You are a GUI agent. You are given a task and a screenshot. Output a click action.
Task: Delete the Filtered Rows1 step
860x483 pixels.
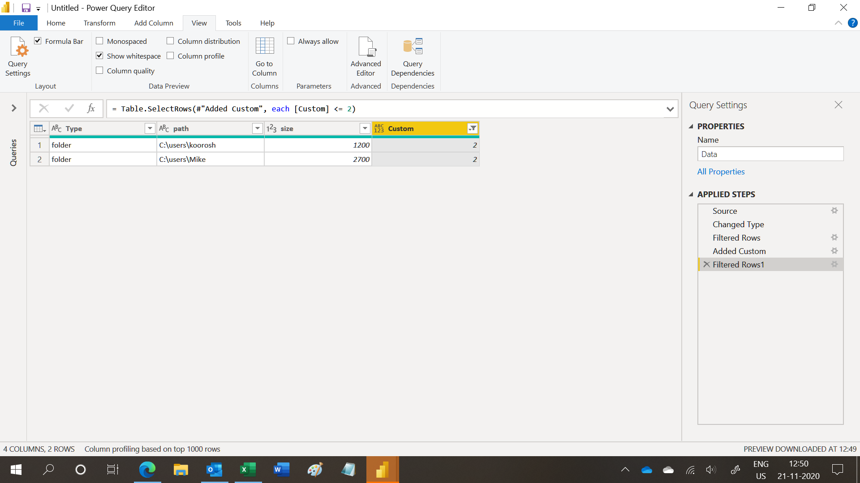tap(706, 264)
